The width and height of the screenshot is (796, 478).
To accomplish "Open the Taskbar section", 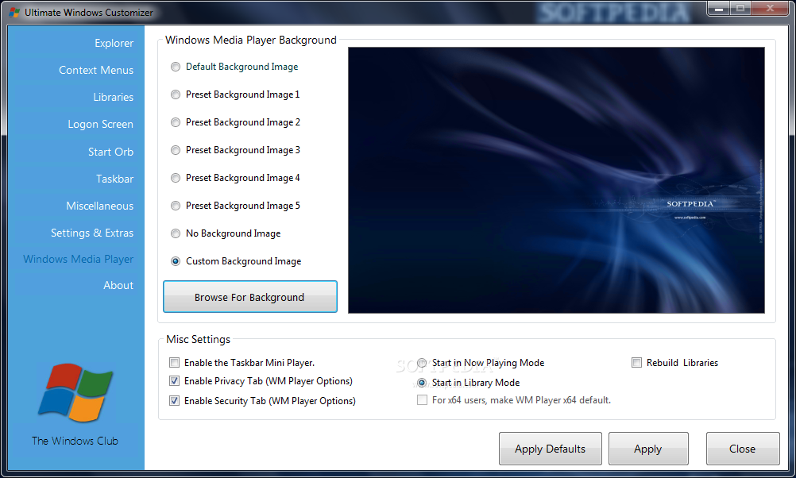I will click(114, 179).
